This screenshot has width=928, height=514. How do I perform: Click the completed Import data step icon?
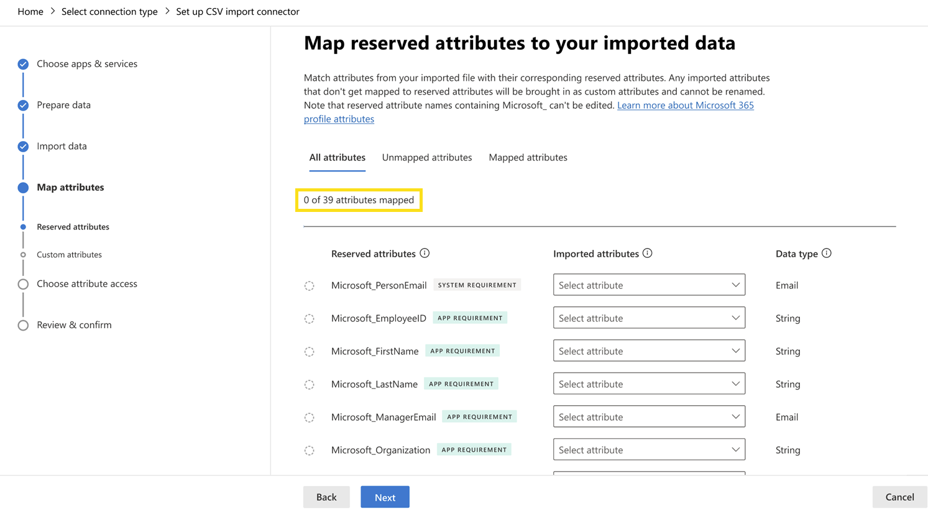pyautogui.click(x=23, y=146)
